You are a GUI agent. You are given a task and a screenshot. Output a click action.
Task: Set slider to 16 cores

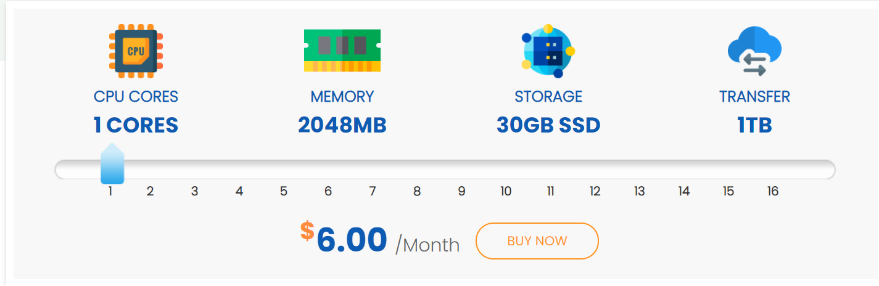coord(773,191)
